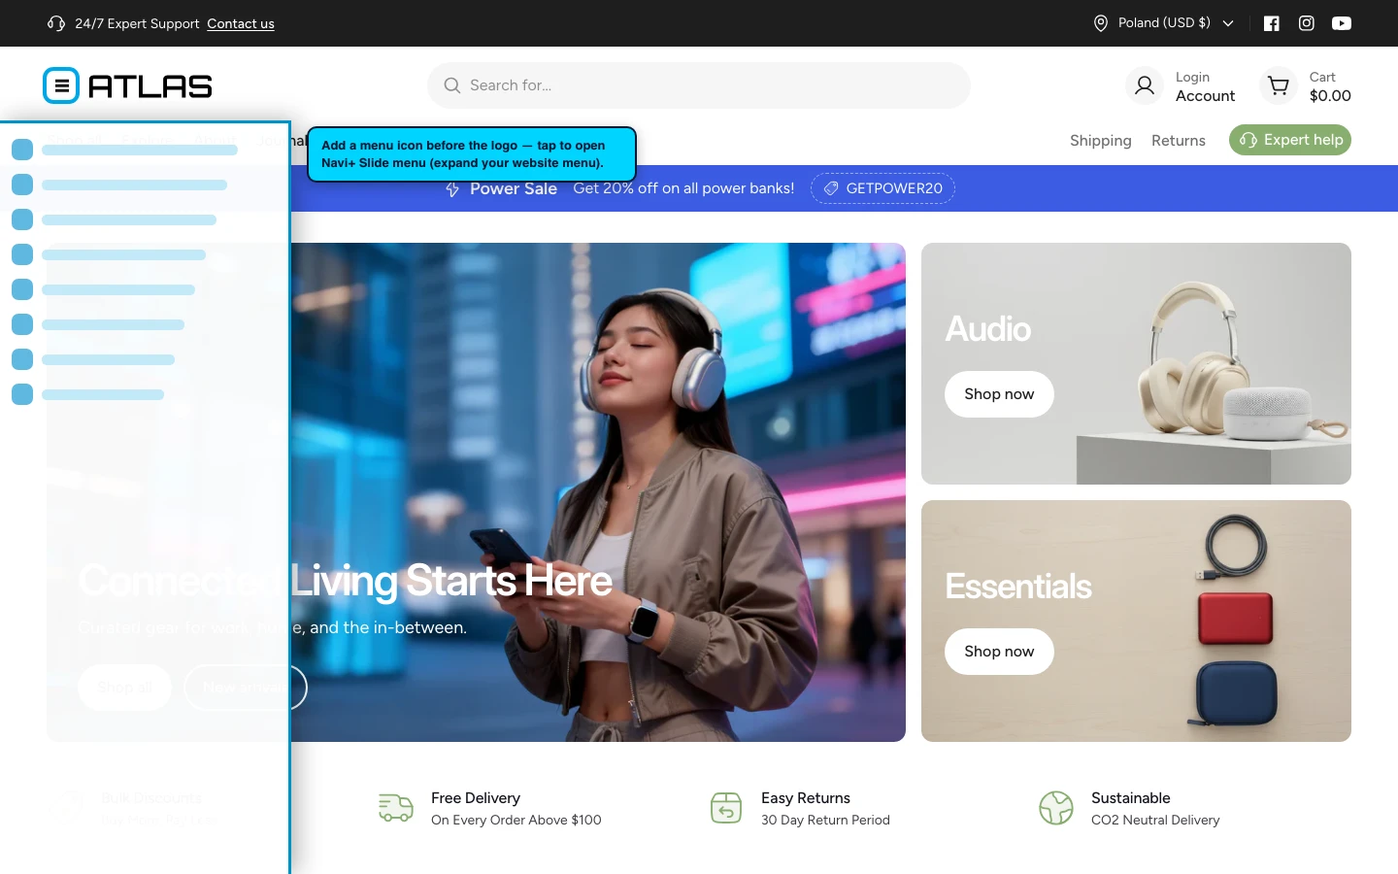Open the Navi+ slide menu hamburger icon
The width and height of the screenshot is (1398, 874).
click(x=61, y=85)
